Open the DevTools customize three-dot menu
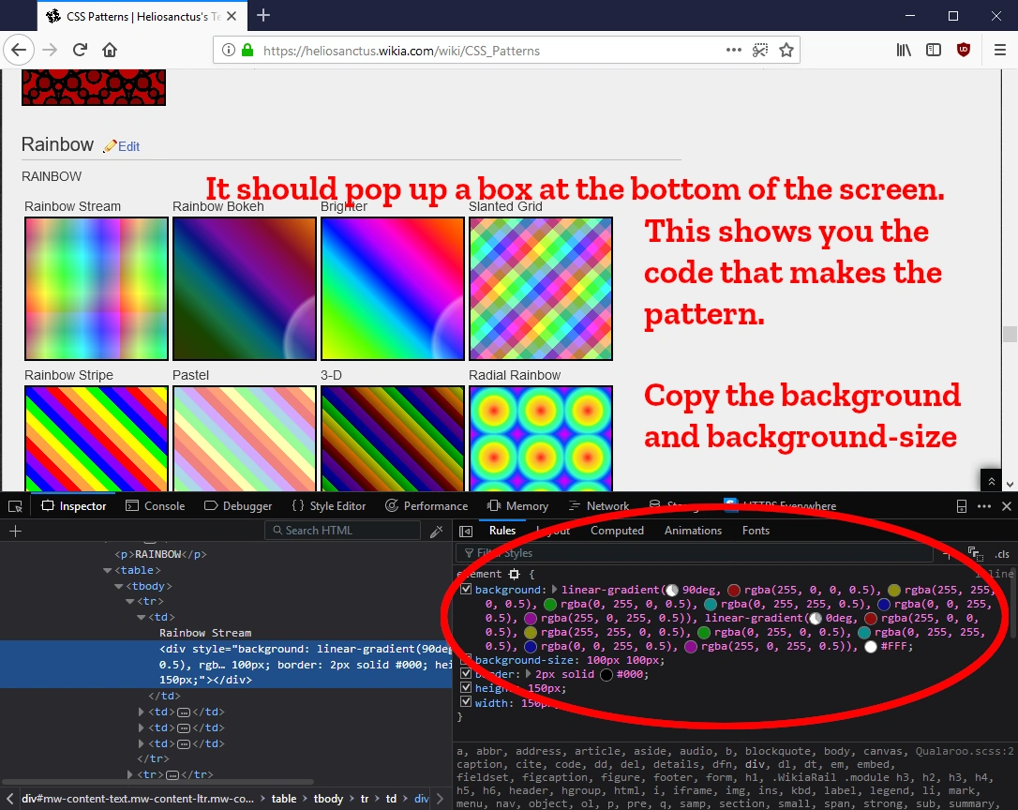This screenshot has width=1018, height=810. [x=984, y=506]
